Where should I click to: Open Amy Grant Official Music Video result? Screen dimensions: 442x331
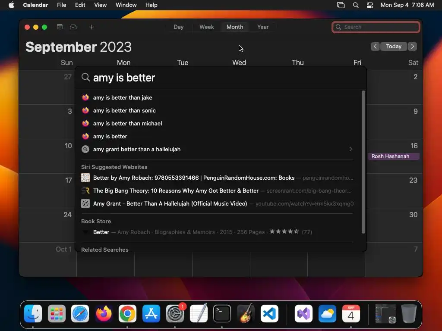coord(217,204)
